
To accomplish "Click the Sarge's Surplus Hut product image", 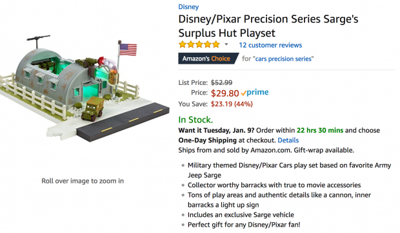I will (x=84, y=88).
